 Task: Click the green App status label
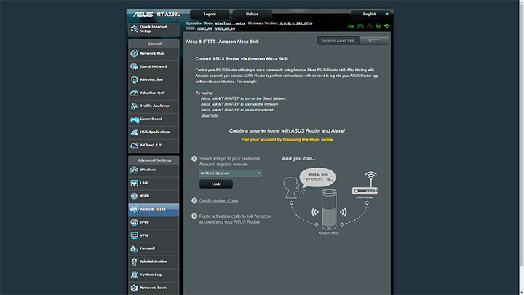351,26
